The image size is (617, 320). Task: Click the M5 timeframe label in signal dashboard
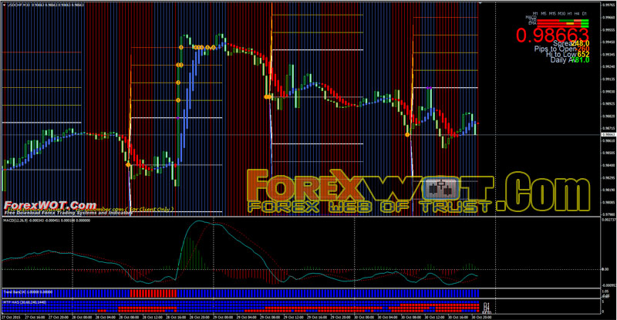coord(544,14)
